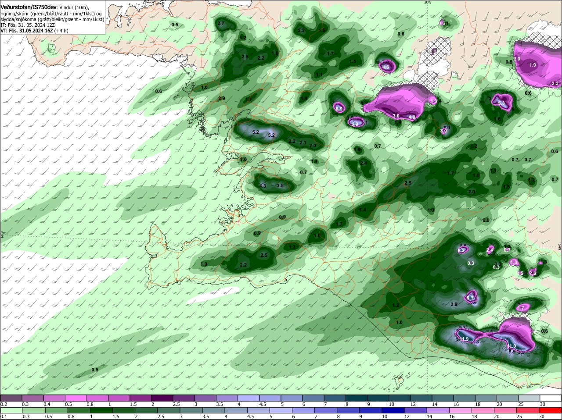Click lower legend row's lightest green 0.1 swatch
The height and width of the screenshot is (420, 562).
point(11,410)
